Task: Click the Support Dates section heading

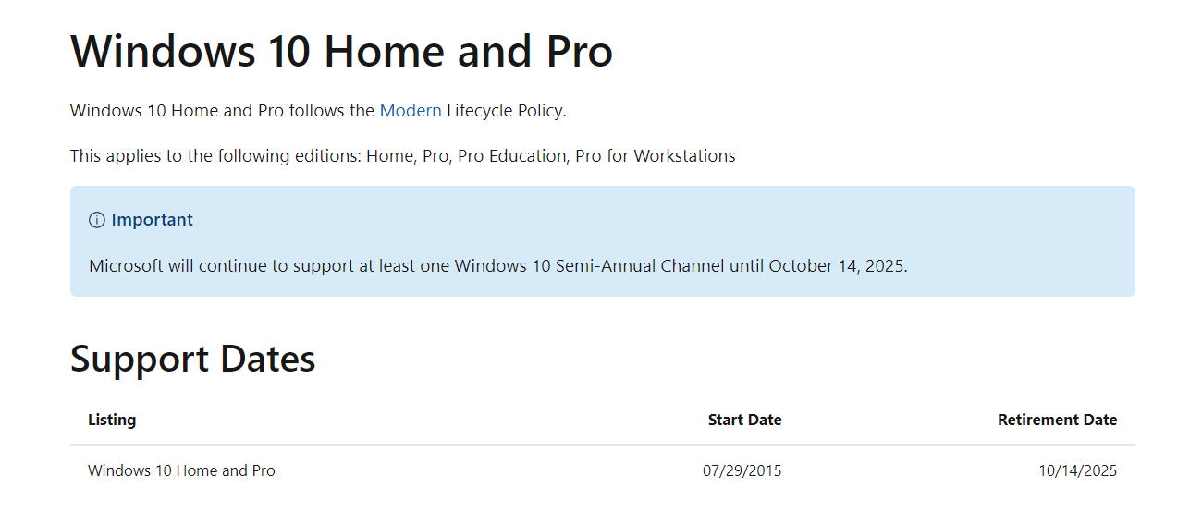Action: [x=192, y=359]
